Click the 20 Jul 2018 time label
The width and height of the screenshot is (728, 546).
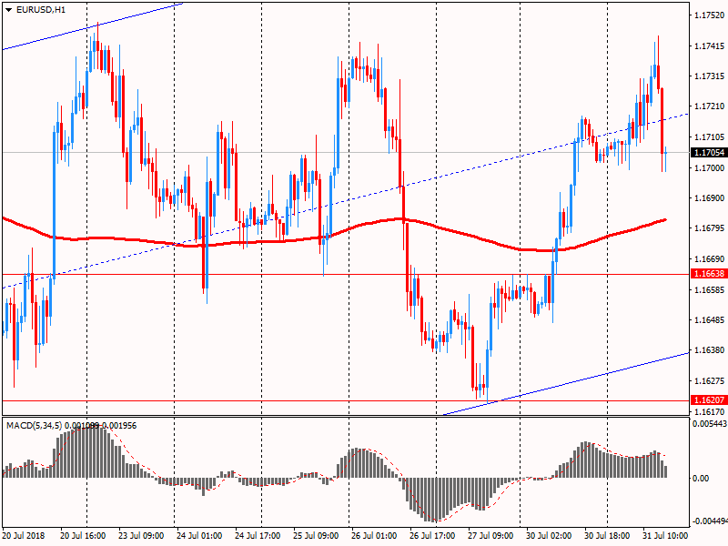point(25,535)
